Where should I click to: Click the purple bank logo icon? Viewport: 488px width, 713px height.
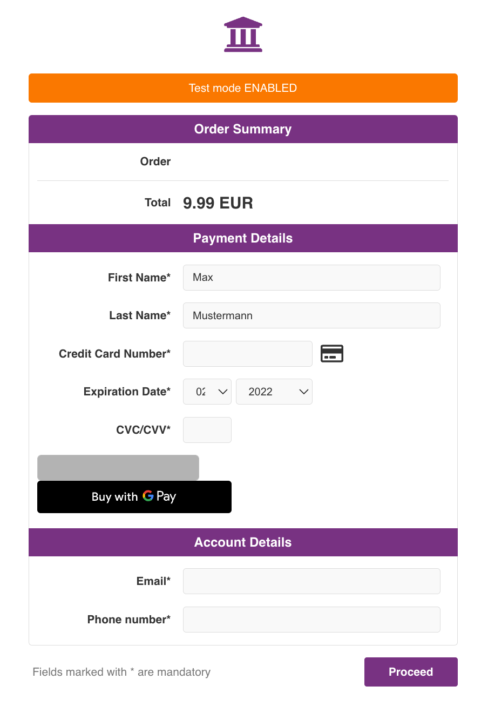point(243,35)
